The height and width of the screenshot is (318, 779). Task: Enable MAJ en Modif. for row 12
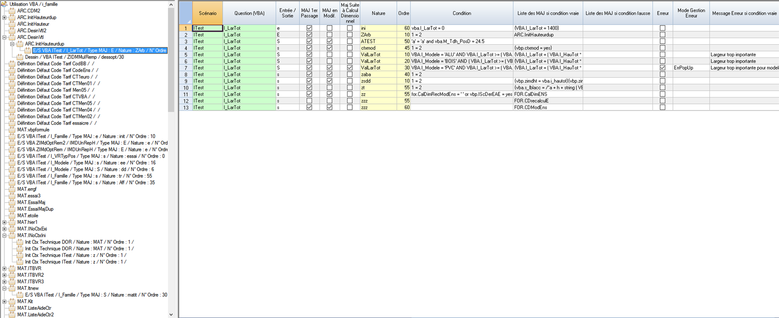tap(329, 101)
